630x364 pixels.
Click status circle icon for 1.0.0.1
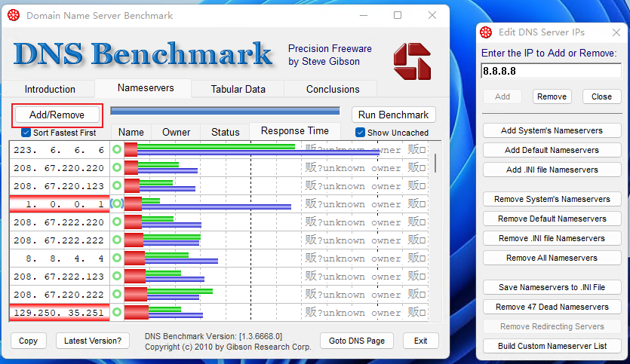click(117, 204)
